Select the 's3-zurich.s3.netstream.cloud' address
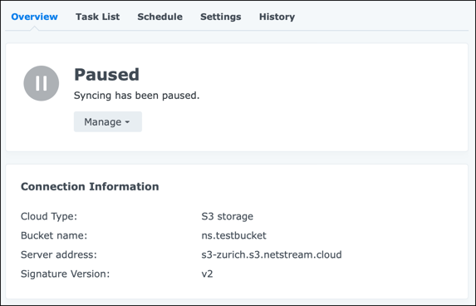The image size is (476, 306). [x=272, y=254]
